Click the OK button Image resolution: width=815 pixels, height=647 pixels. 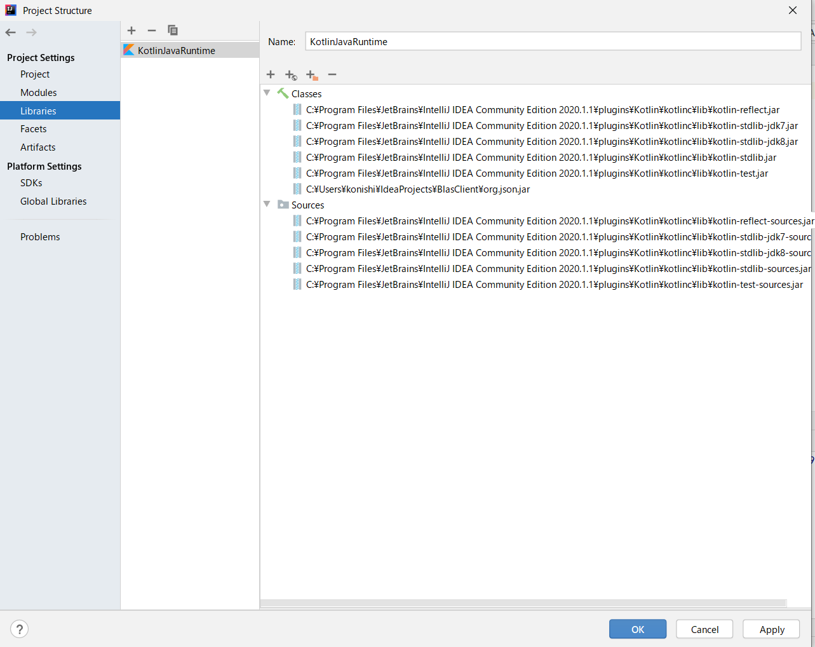click(x=638, y=629)
